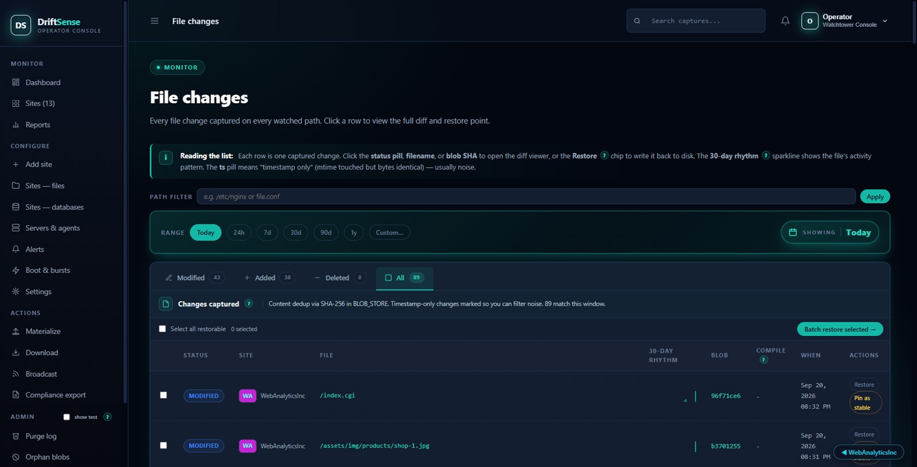Click the search magnifier icon
917x467 pixels.
pyautogui.click(x=637, y=21)
